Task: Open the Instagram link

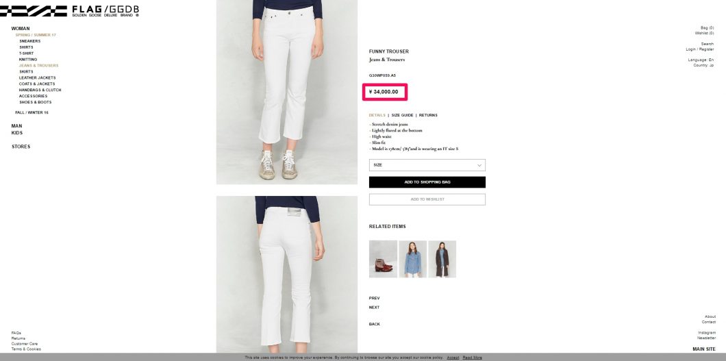Action: tap(707, 333)
